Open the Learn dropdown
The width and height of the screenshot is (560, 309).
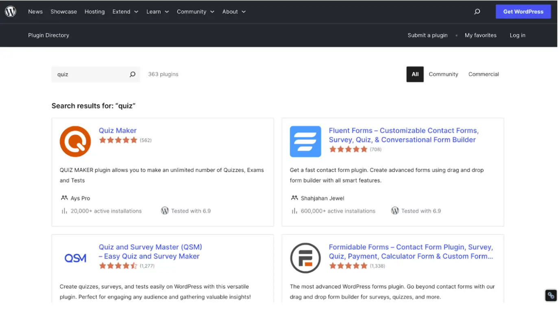tap(157, 11)
